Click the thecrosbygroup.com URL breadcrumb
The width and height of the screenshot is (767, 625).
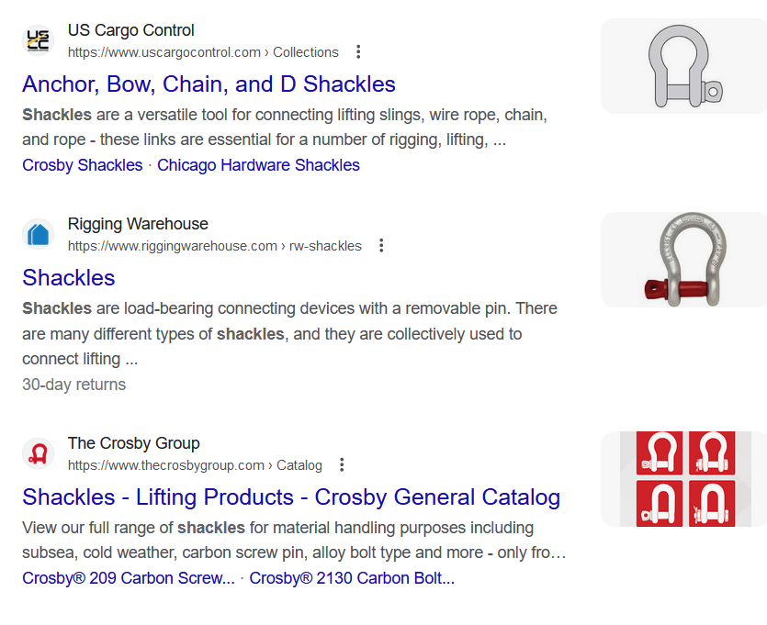195,465
